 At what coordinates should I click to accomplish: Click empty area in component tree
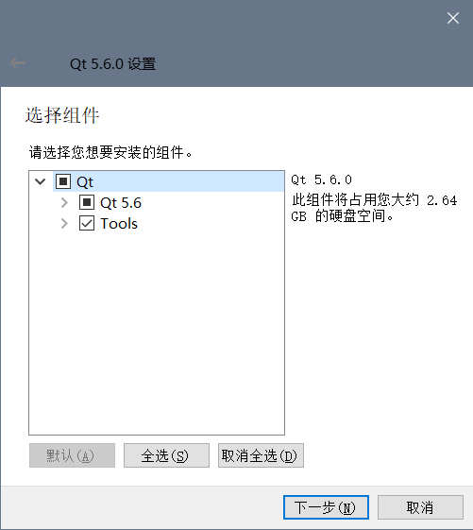coord(157,332)
